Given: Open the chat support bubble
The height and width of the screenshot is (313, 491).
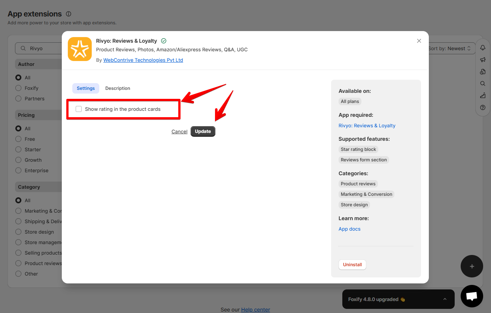Looking at the screenshot, I should tap(472, 296).
